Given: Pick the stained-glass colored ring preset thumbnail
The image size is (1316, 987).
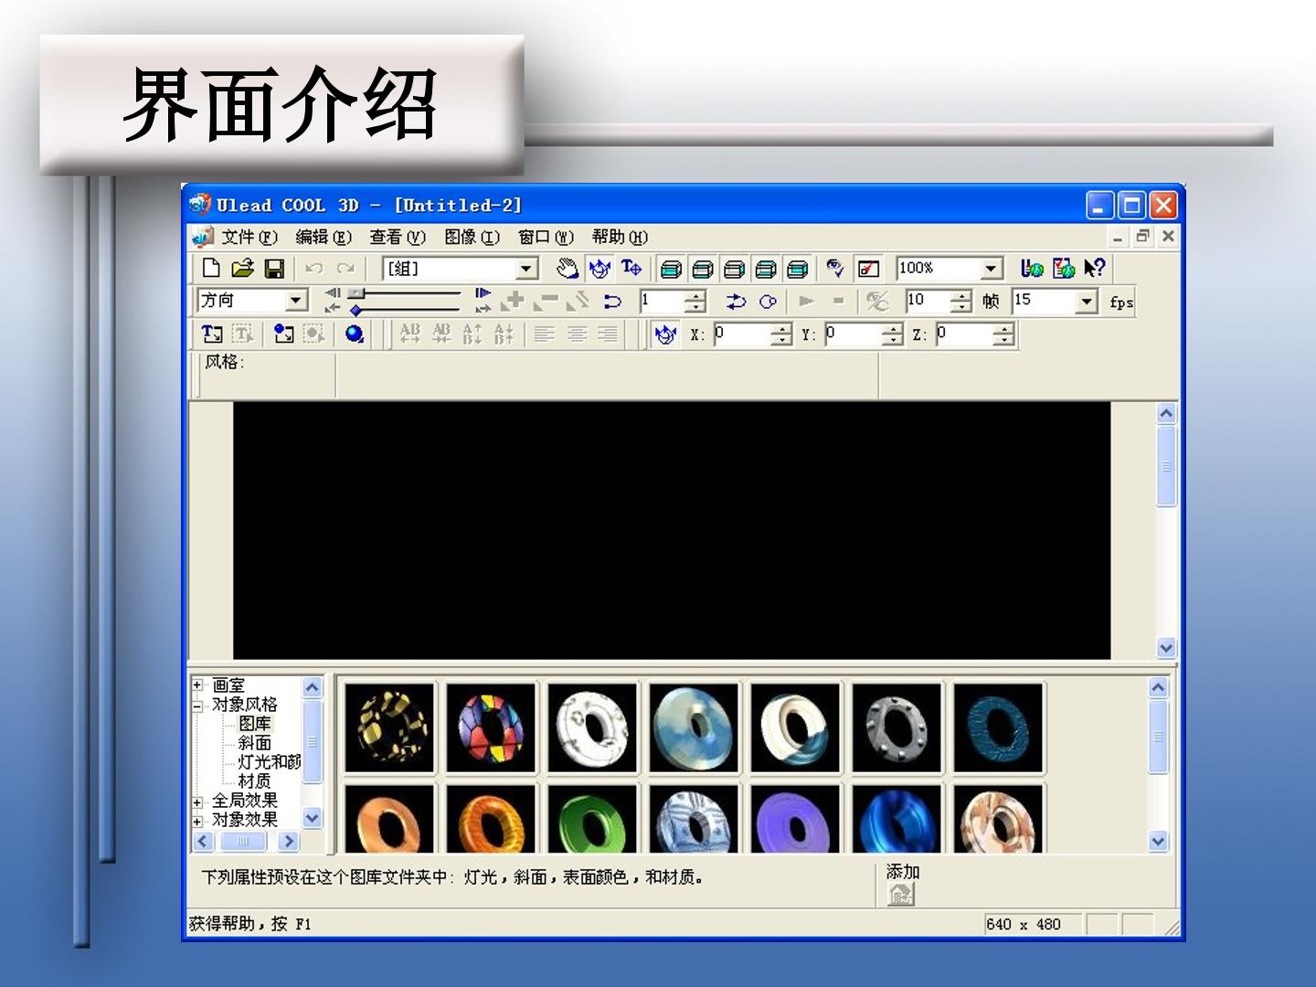Looking at the screenshot, I should pyautogui.click(x=491, y=727).
